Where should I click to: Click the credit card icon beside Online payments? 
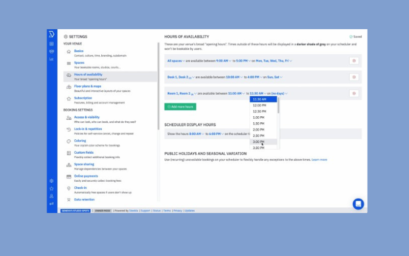[x=69, y=177]
